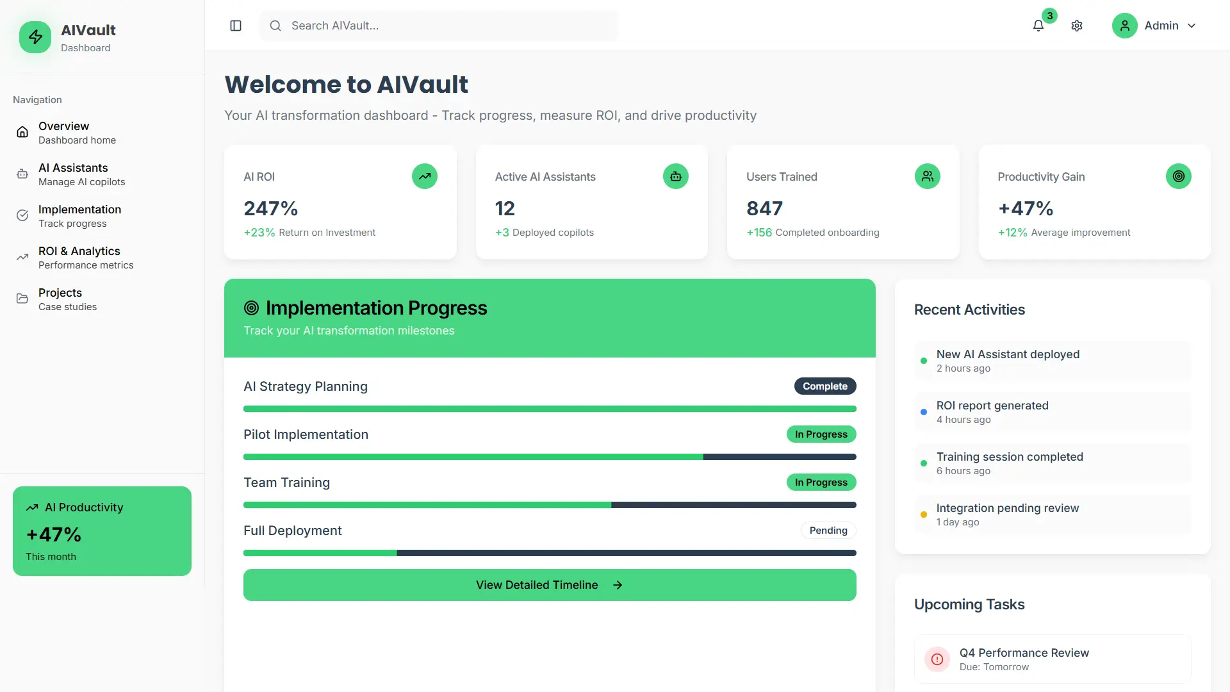Open the notifications bell

click(1038, 26)
